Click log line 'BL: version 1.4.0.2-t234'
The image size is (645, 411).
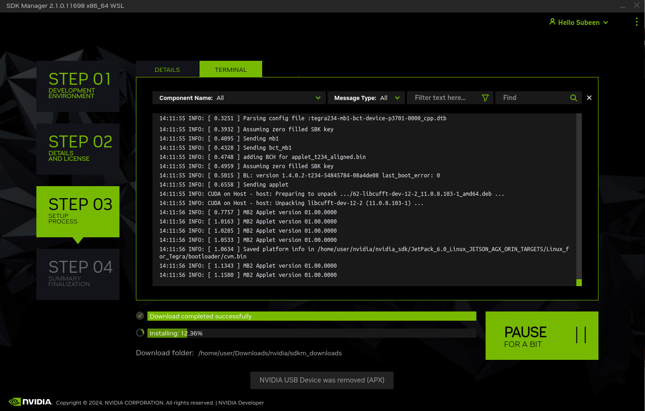(299, 176)
